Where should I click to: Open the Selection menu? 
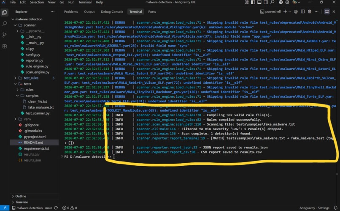tap(37, 2)
